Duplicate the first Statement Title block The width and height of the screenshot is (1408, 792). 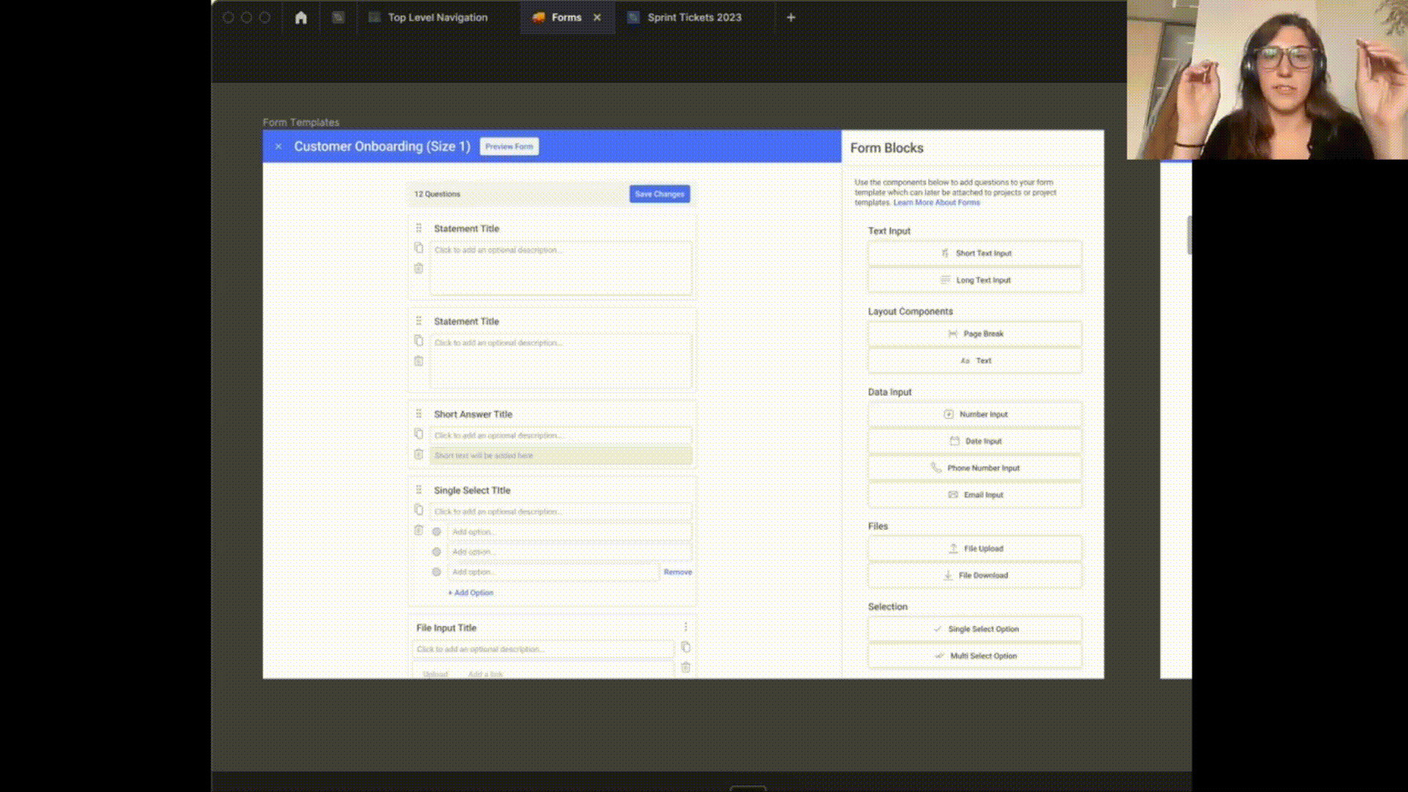tap(419, 248)
